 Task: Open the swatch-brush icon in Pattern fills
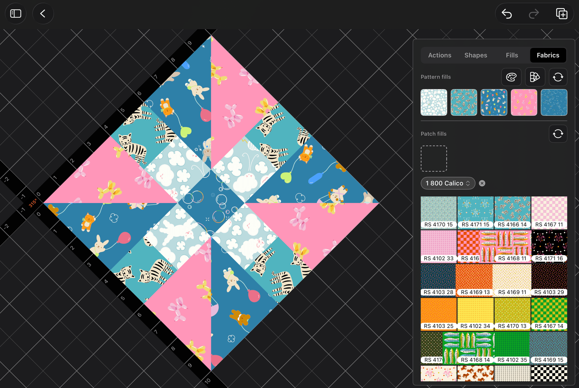(535, 77)
